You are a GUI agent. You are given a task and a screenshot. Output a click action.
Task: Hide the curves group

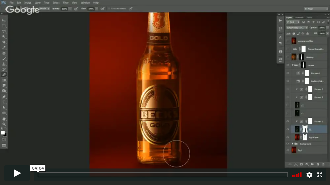click(x=288, y=65)
